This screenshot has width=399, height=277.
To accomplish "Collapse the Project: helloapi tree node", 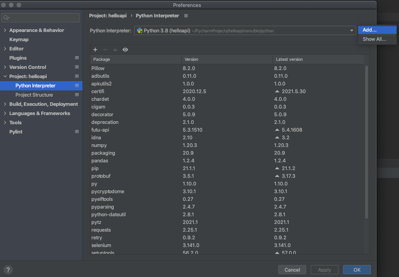I will click(x=5, y=77).
